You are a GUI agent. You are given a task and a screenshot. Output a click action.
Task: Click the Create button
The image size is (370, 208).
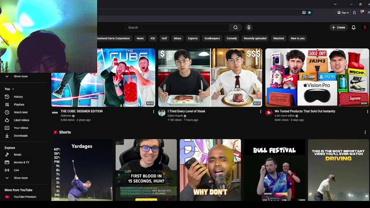click(x=338, y=27)
